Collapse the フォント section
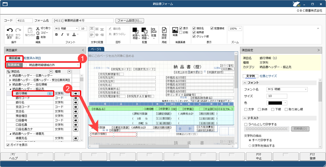 click(x=244, y=83)
